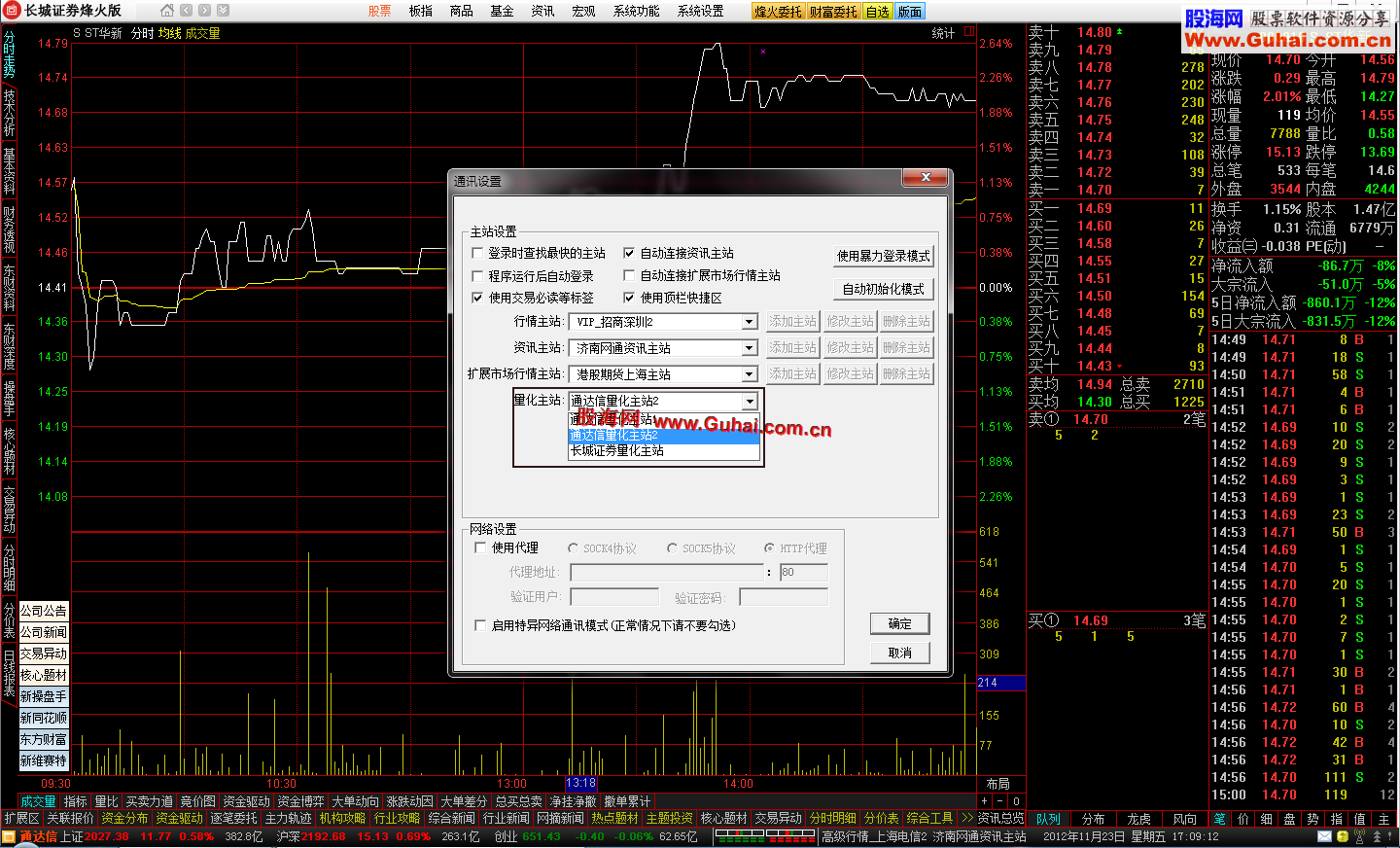
Task: Enable the 使用代理 checkbox
Action: coord(480,548)
